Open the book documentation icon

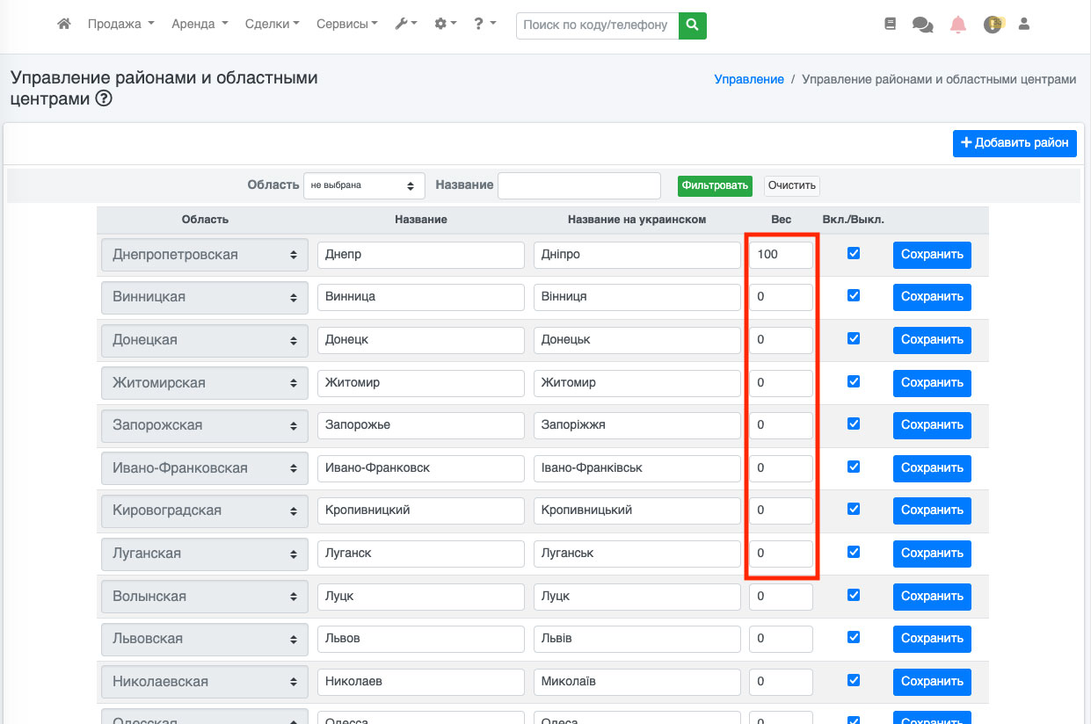pos(890,25)
